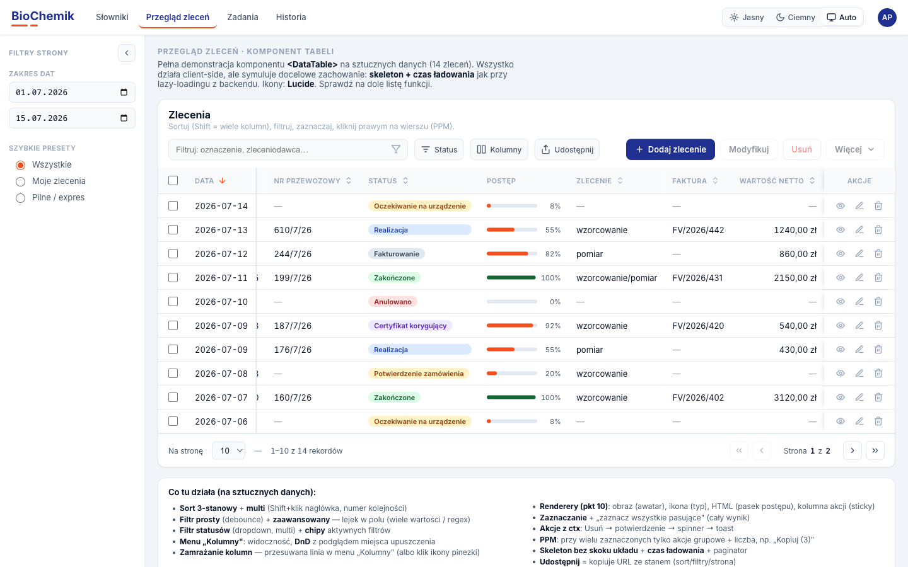The image size is (908, 567).
Task: Delete order 199/7/26 with trash icon
Action: pyautogui.click(x=878, y=278)
